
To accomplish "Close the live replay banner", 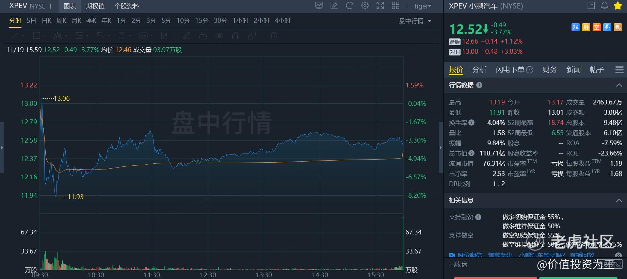I will point(618,255).
